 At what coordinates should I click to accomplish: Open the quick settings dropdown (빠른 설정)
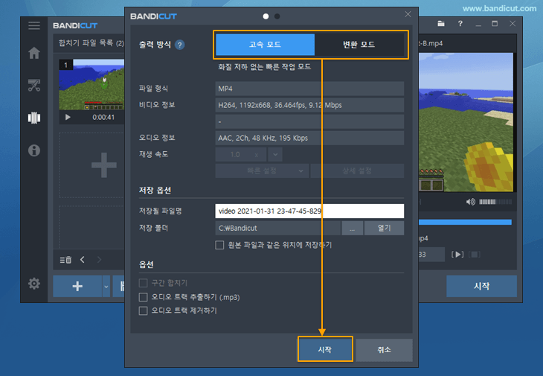[262, 171]
